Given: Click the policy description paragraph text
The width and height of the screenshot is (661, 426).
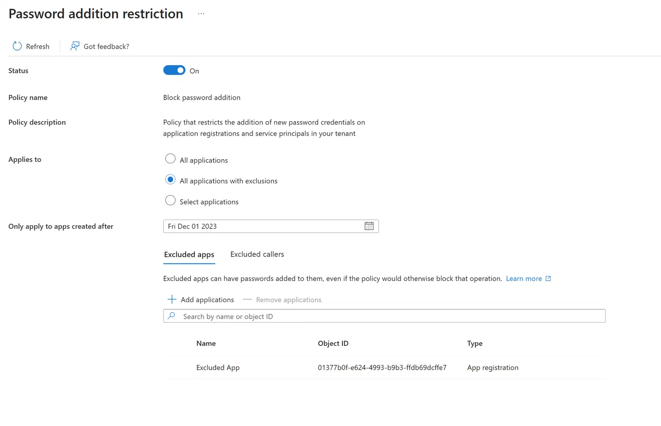Looking at the screenshot, I should (264, 128).
